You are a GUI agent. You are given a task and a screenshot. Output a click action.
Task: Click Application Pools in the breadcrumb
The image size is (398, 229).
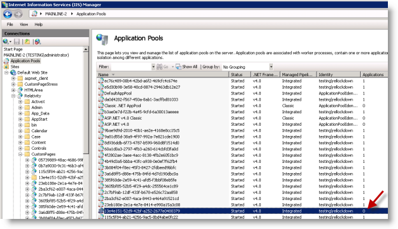pos(91,14)
